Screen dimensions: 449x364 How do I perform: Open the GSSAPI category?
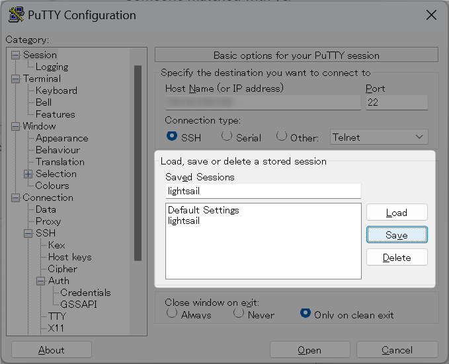point(79,305)
